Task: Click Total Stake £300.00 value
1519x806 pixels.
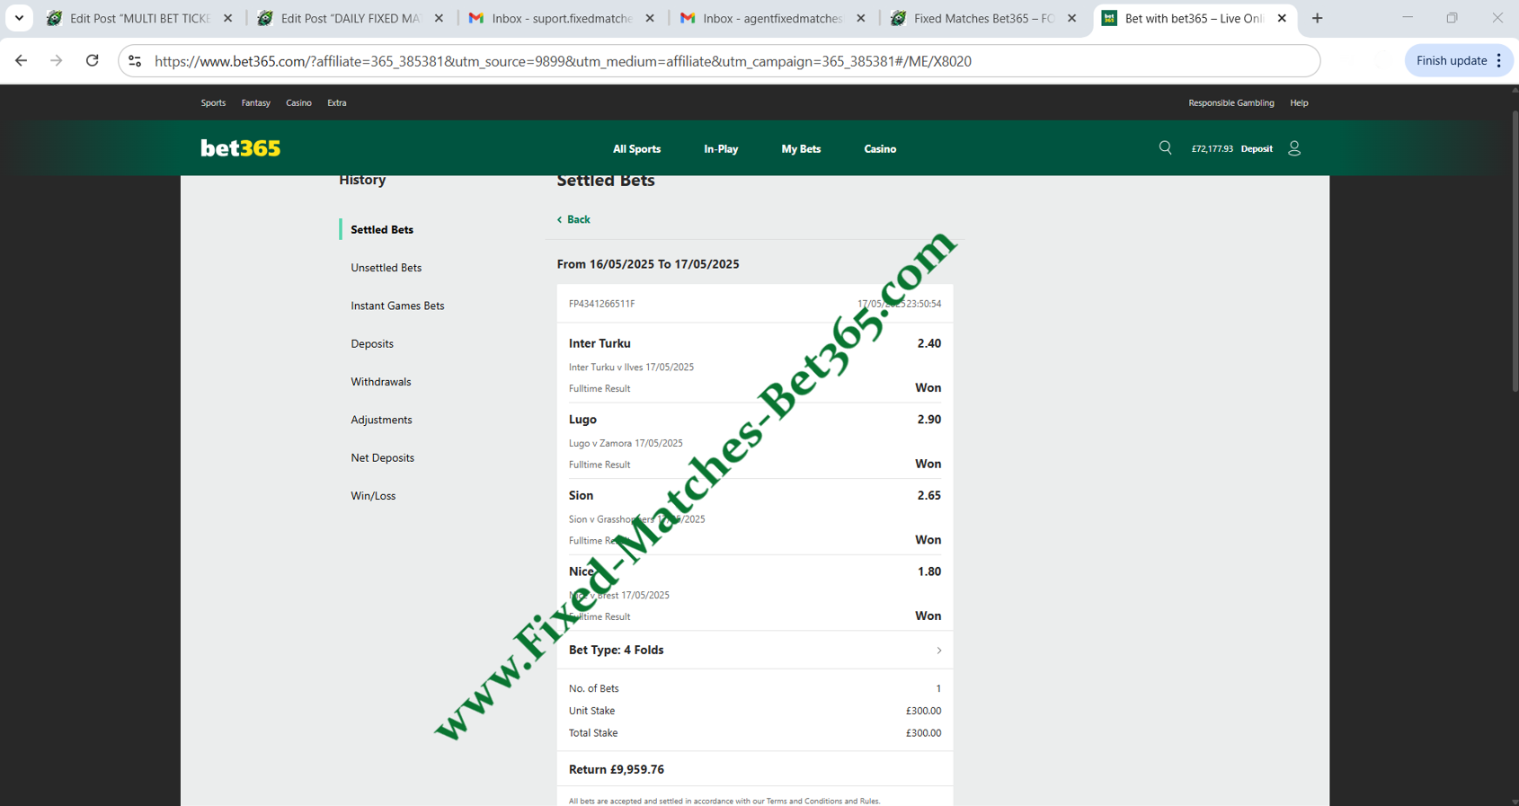Action: (x=923, y=733)
